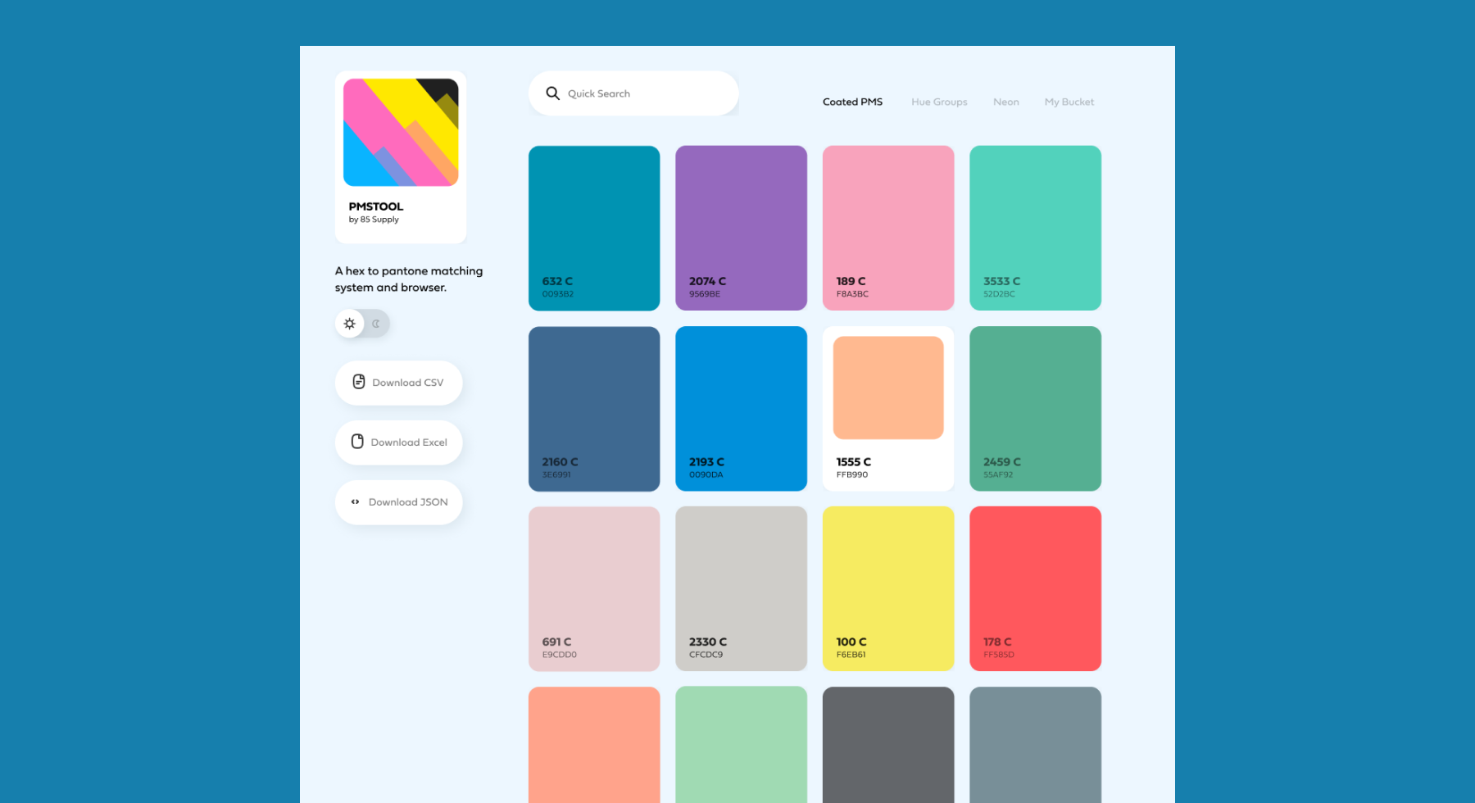Go to the My Bucket tab
Screen dimensions: 1475x803
[1069, 102]
